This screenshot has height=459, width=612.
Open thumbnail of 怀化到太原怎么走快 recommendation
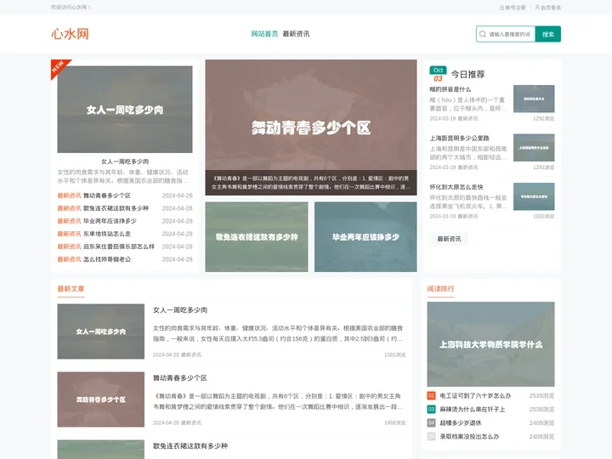click(534, 196)
